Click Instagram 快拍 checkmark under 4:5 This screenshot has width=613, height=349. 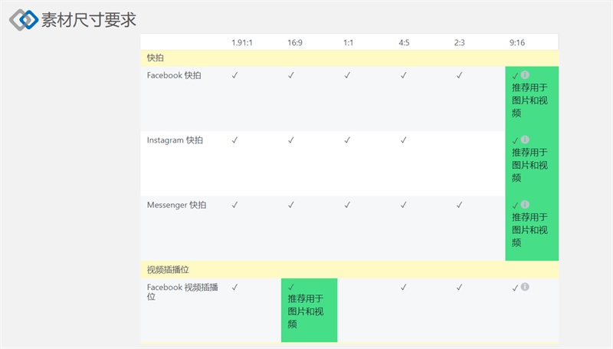tap(404, 140)
